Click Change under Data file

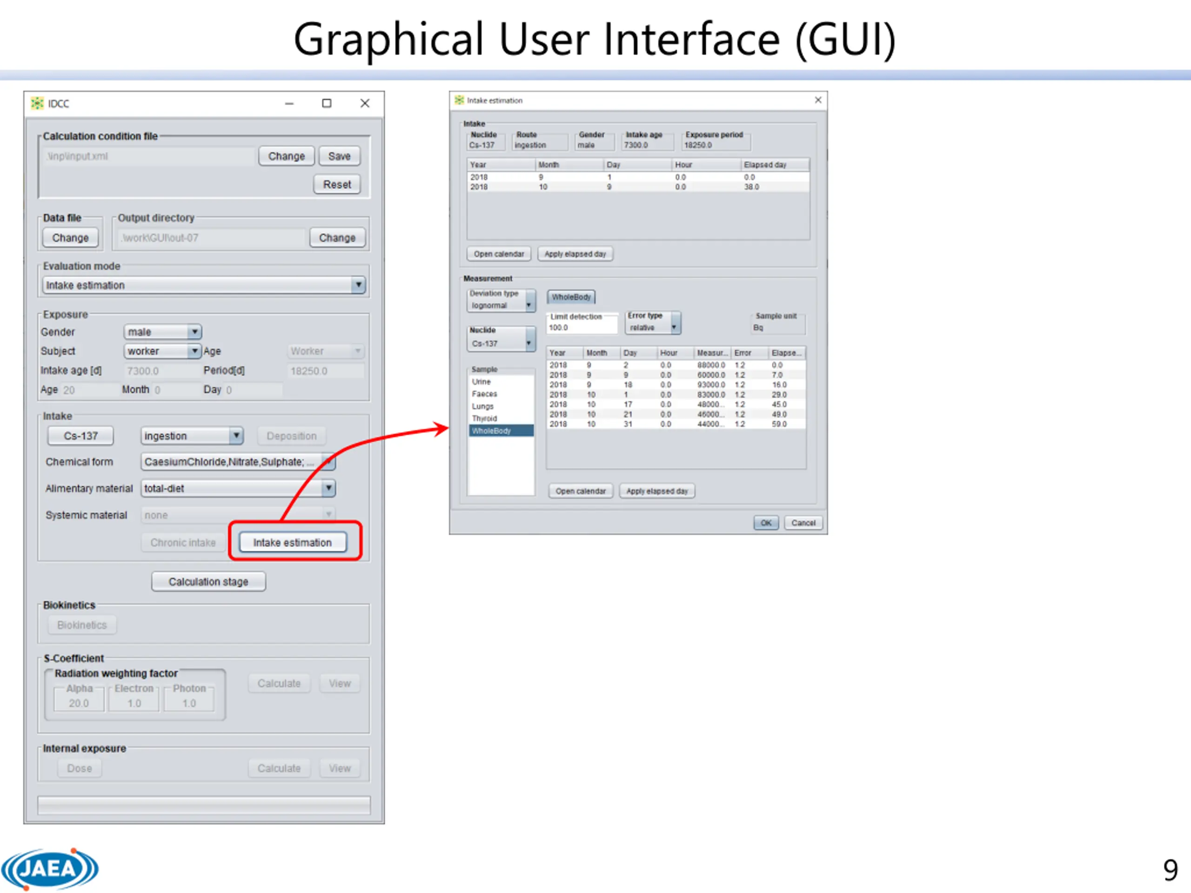pyautogui.click(x=71, y=237)
